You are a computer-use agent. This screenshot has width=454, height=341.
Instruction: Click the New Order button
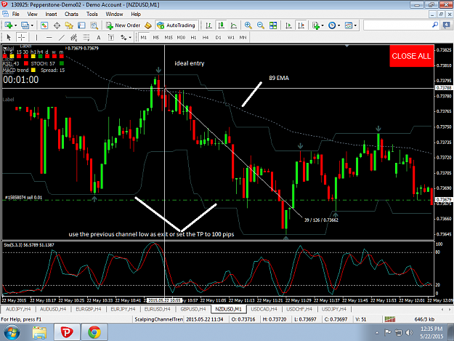click(123, 25)
